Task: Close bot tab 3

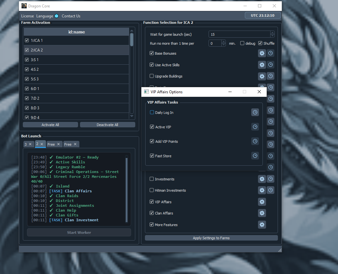Action: pyautogui.click(x=30, y=144)
